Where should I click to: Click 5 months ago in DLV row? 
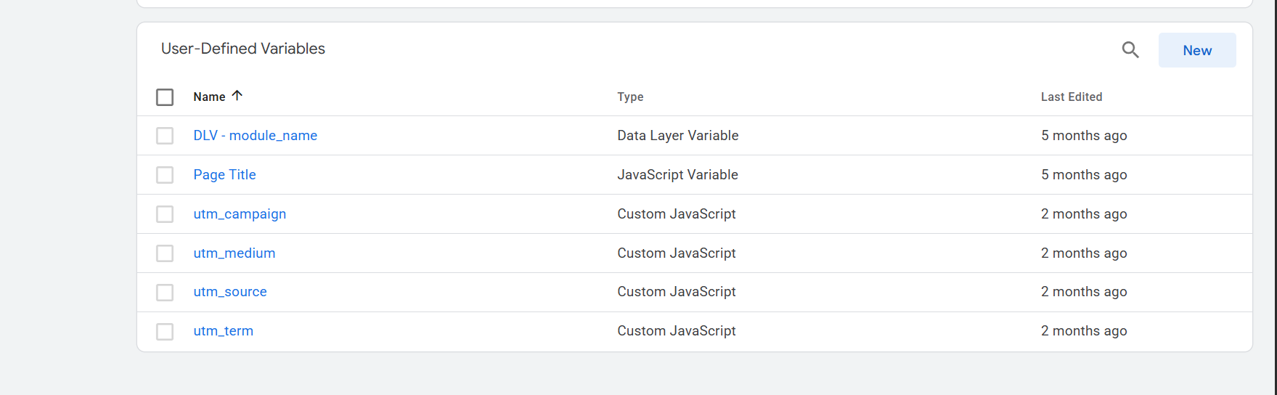tap(1084, 136)
